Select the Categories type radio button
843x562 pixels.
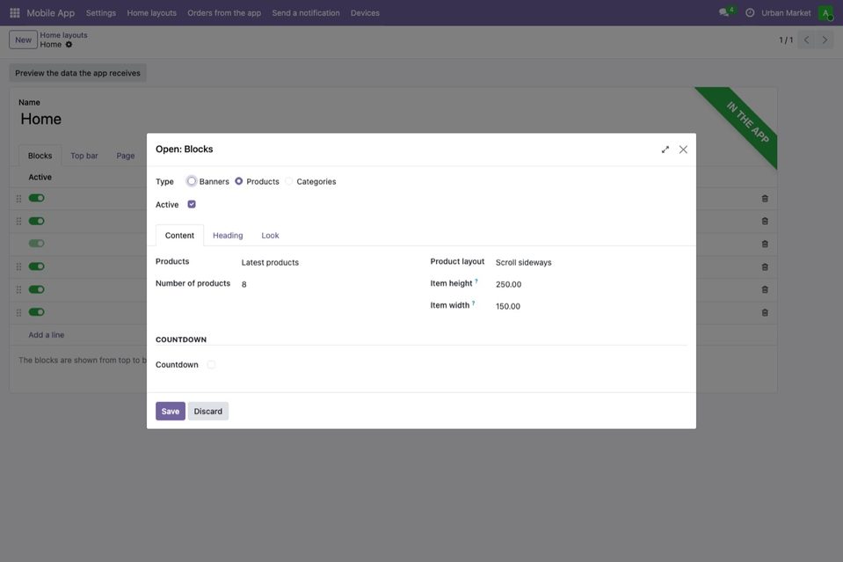(x=288, y=181)
